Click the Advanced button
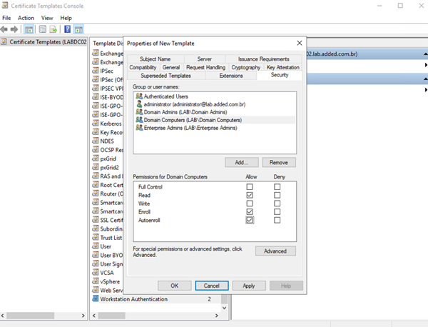This screenshot has height=327, width=428. point(275,251)
